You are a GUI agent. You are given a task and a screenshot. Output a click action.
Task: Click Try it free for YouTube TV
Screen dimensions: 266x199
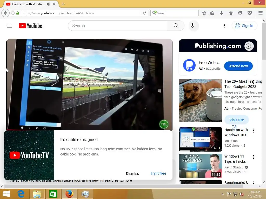pos(158,173)
